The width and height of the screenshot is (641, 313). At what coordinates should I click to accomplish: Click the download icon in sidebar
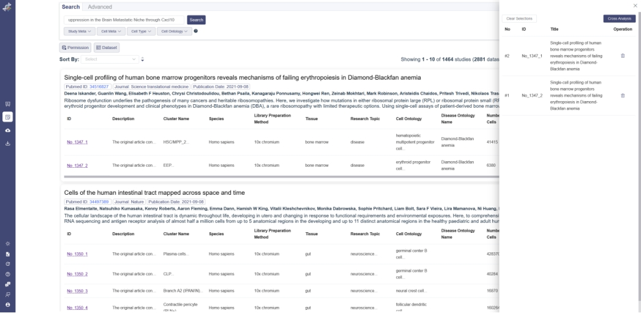coord(8,144)
